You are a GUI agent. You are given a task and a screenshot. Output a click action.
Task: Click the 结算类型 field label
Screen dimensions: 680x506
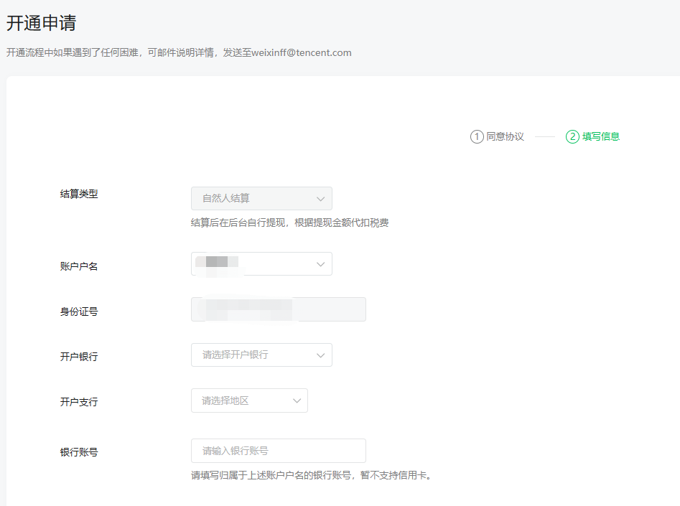79,194
